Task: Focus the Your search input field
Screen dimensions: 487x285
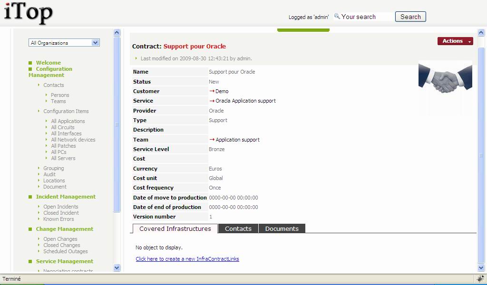Action: pyautogui.click(x=367, y=17)
